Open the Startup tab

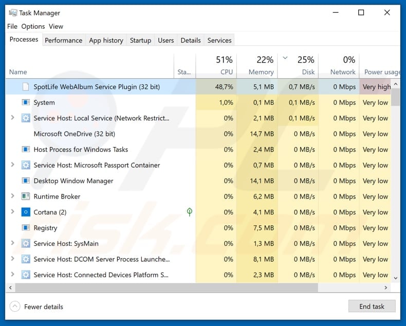(x=140, y=40)
